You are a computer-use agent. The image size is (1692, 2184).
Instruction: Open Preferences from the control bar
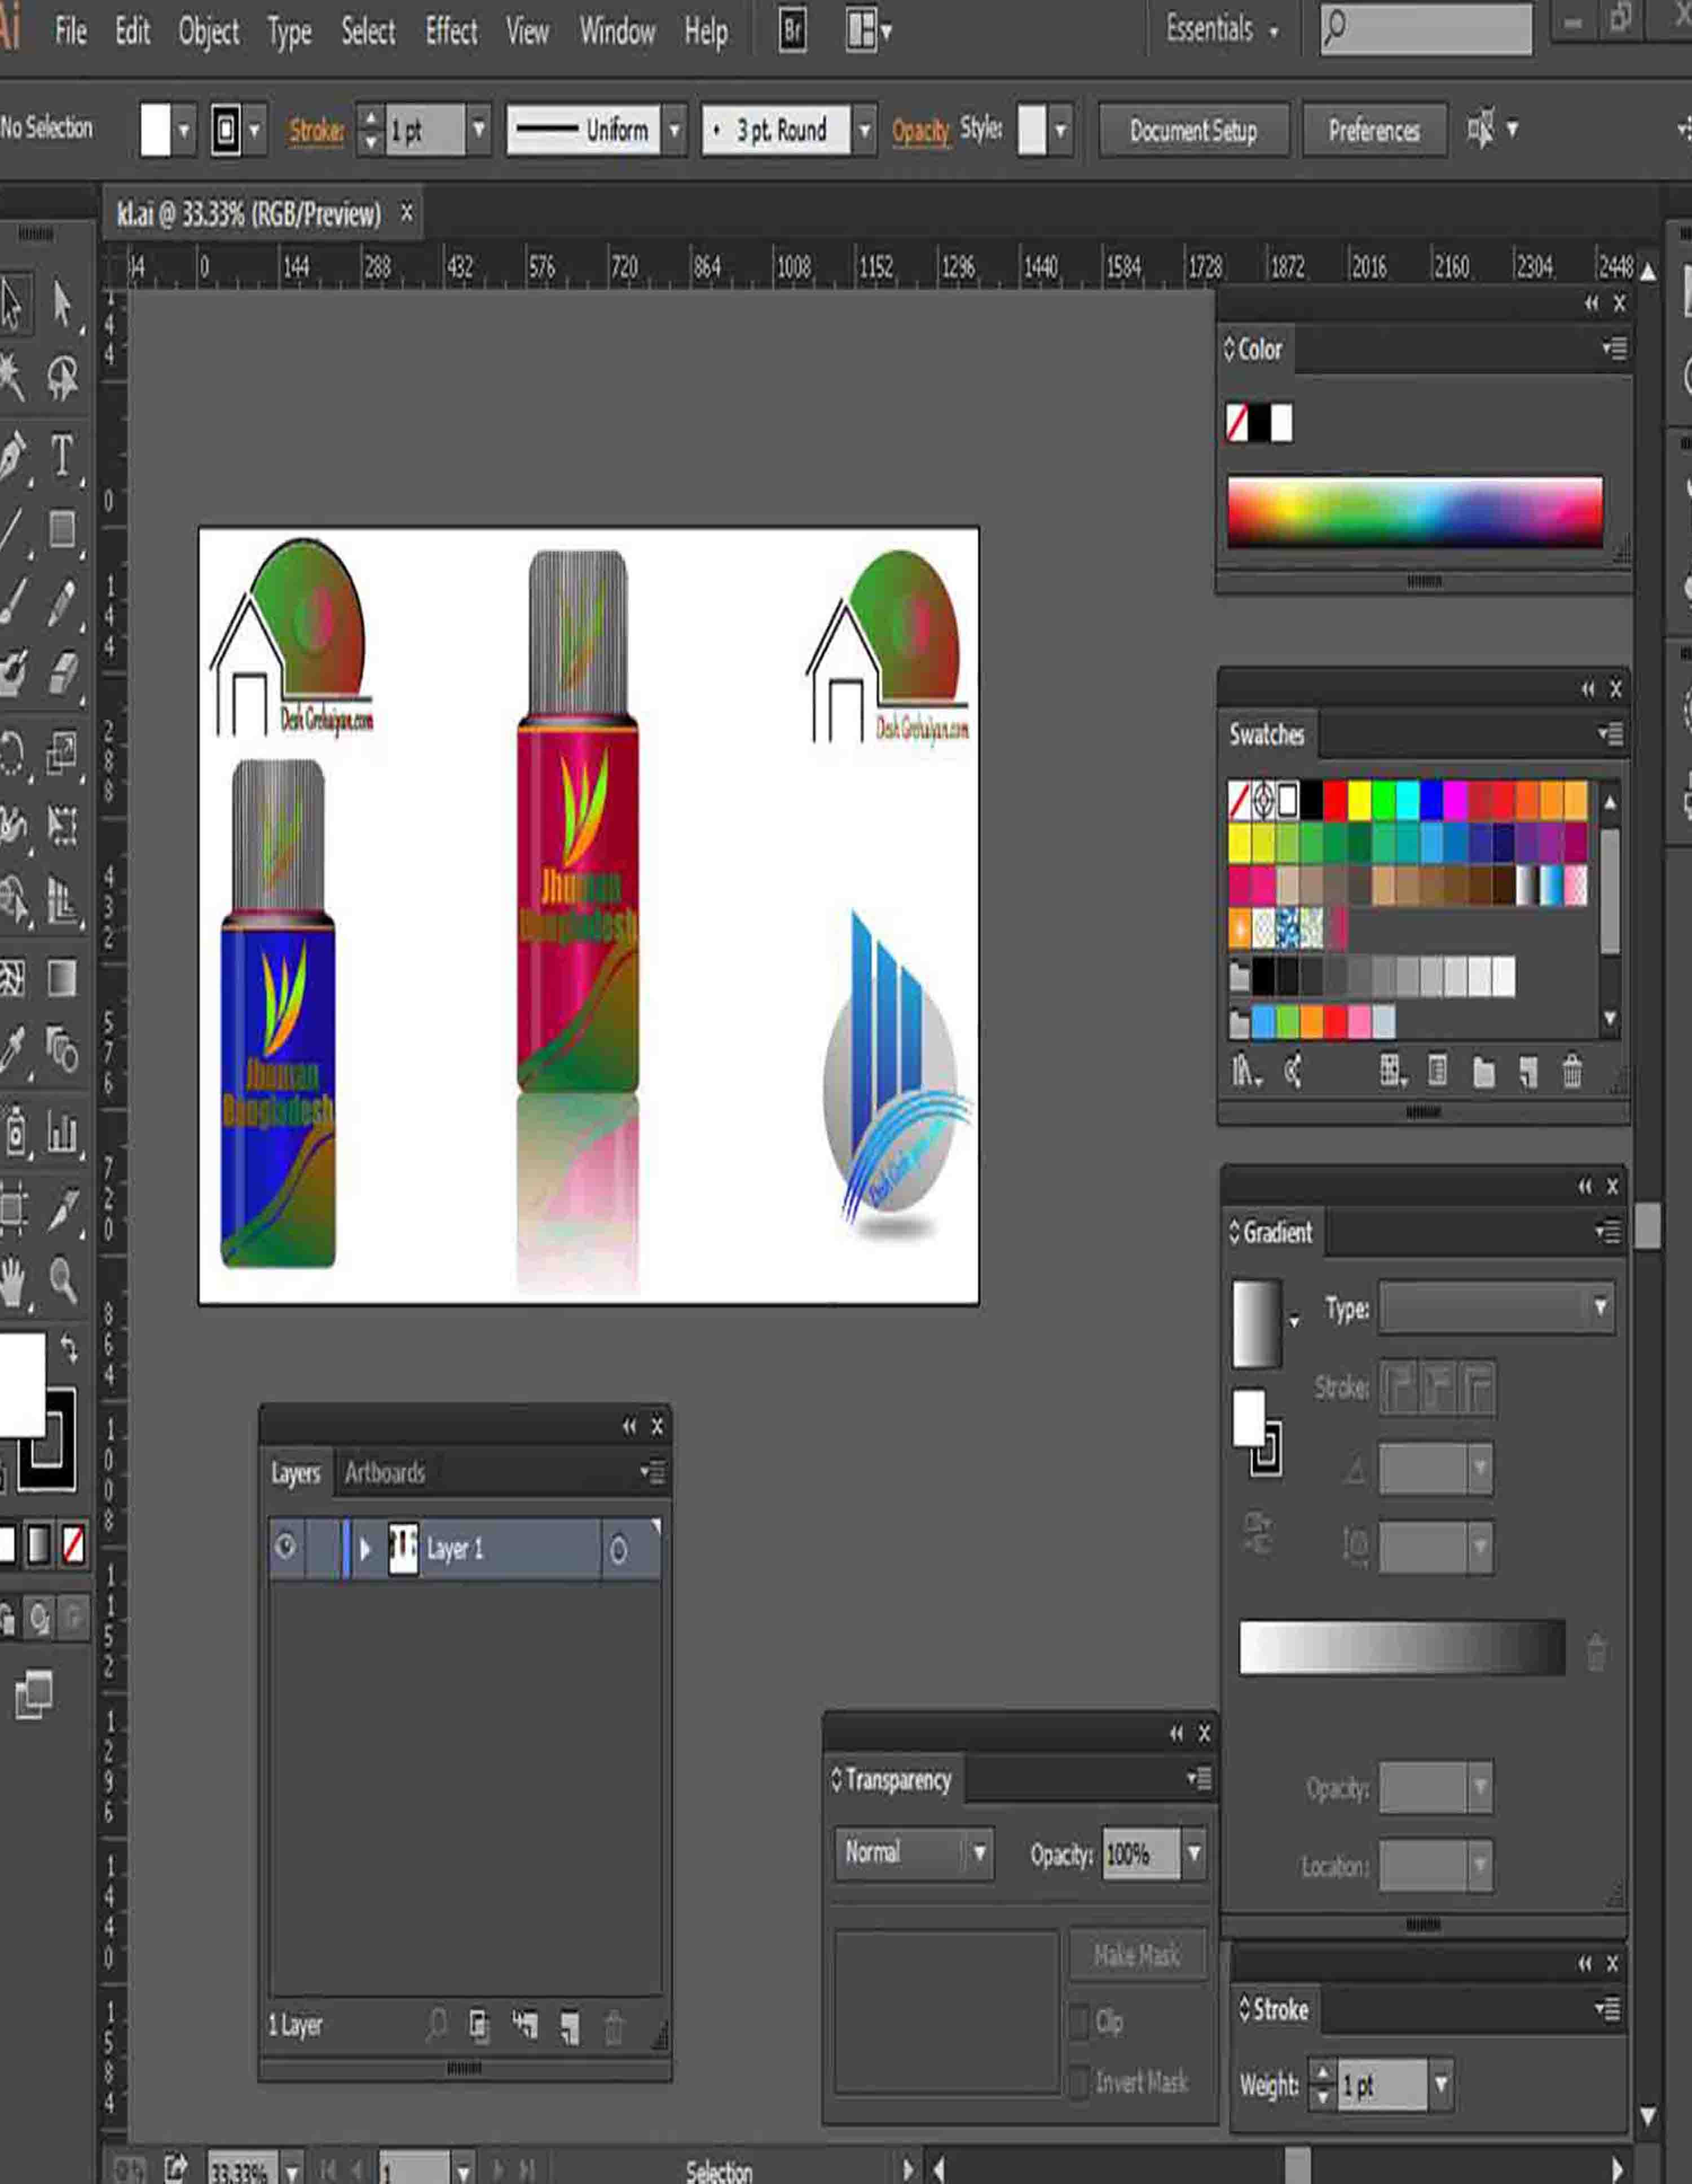pyautogui.click(x=1375, y=131)
